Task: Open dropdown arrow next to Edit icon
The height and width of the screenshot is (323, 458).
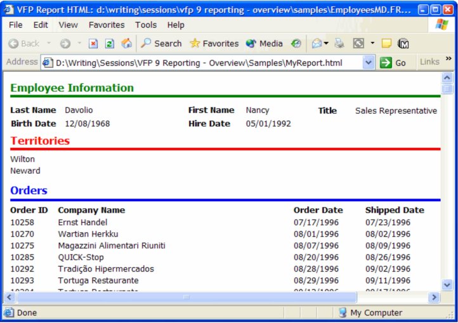Action: (x=372, y=43)
